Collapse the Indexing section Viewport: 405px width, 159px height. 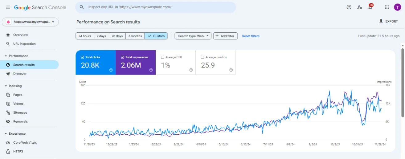coord(6,86)
